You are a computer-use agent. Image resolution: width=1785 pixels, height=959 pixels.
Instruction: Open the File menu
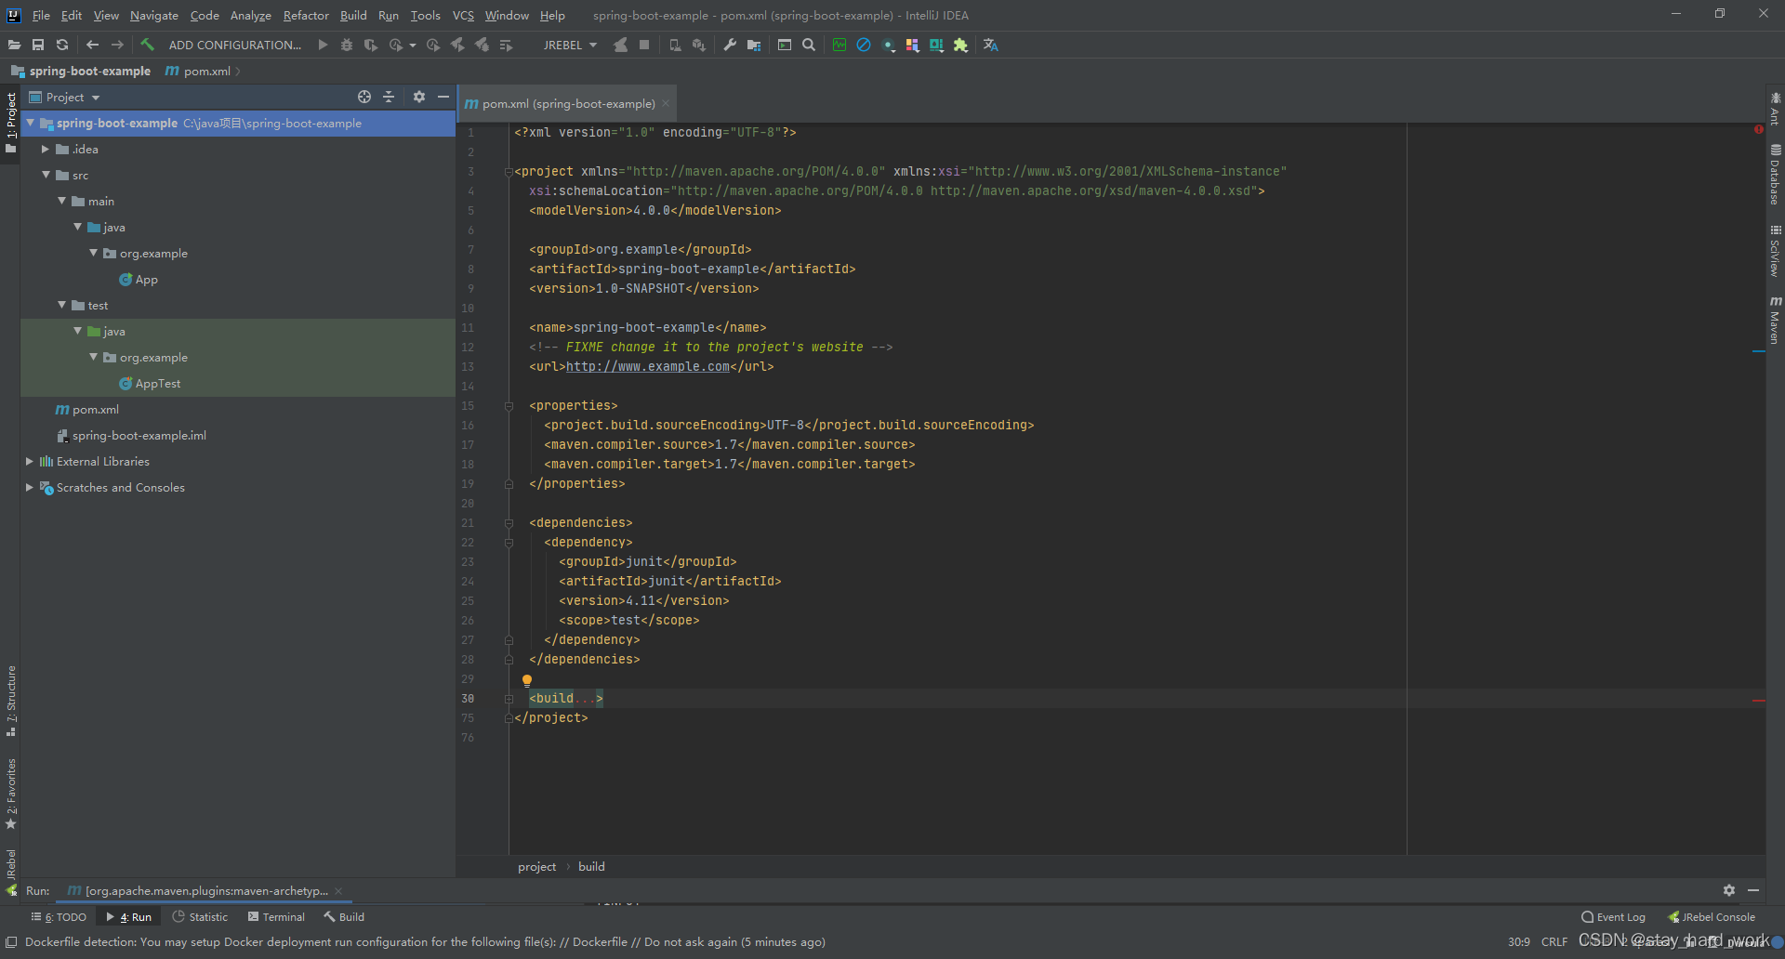41,15
